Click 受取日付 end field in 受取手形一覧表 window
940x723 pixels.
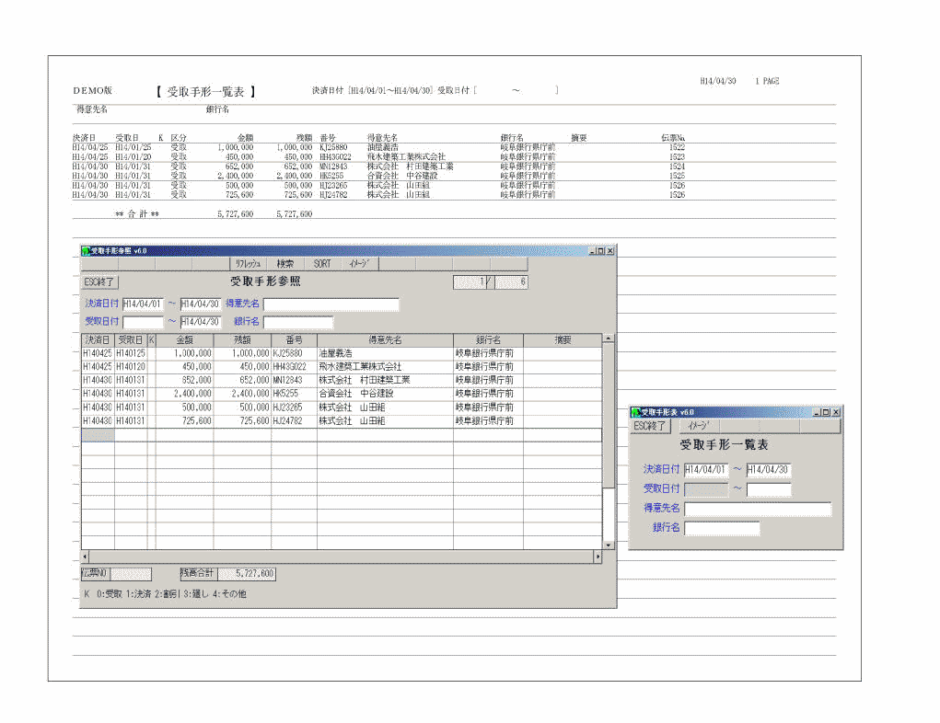[769, 489]
